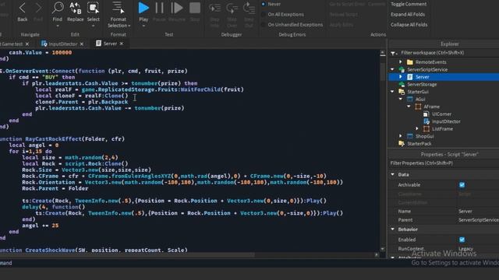
Task: Click the Resume button
Action: pos(177,8)
